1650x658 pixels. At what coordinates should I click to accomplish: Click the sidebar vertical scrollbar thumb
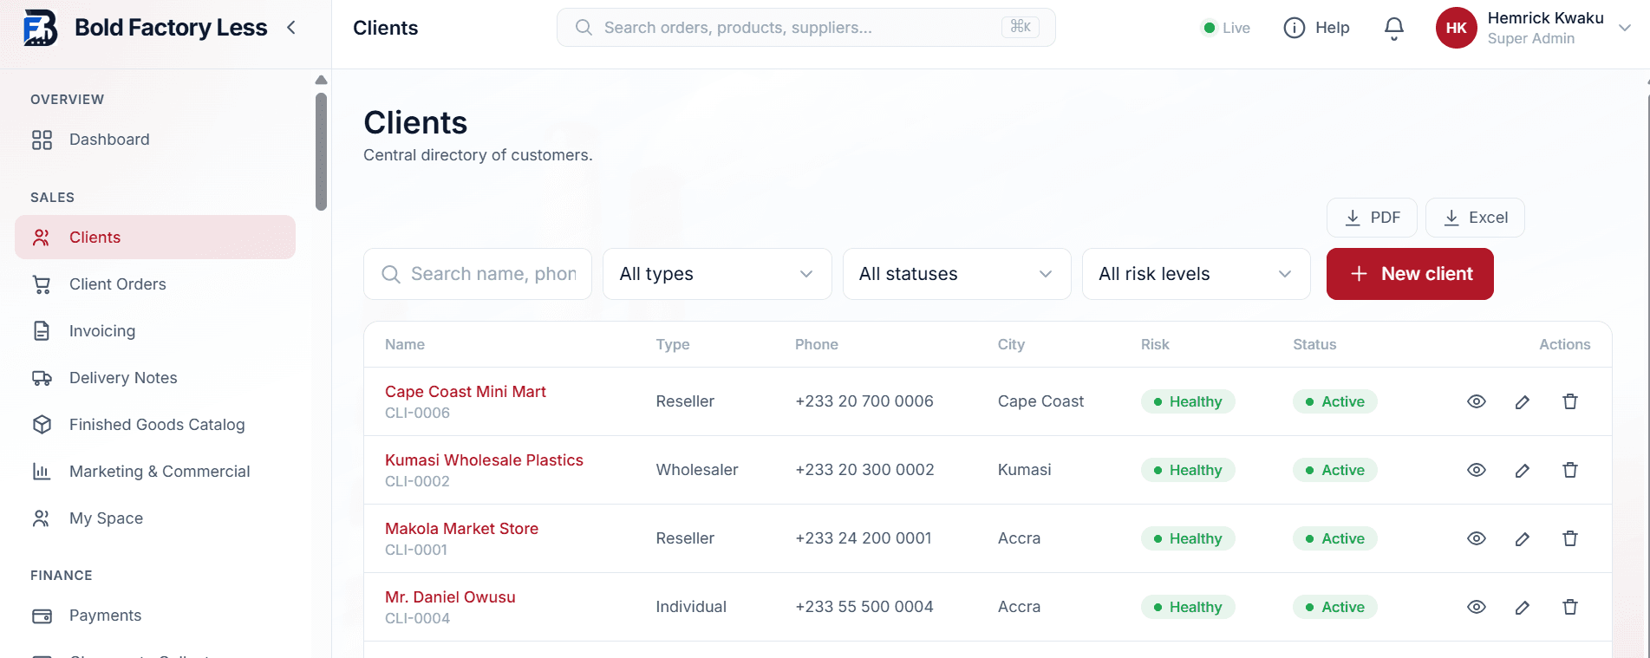click(321, 151)
